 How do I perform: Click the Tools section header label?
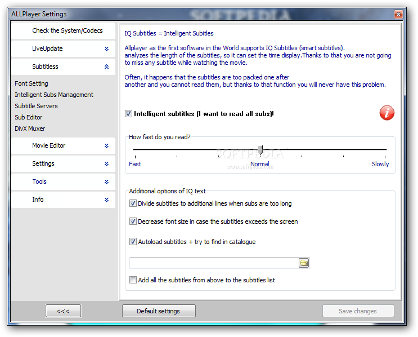click(39, 181)
